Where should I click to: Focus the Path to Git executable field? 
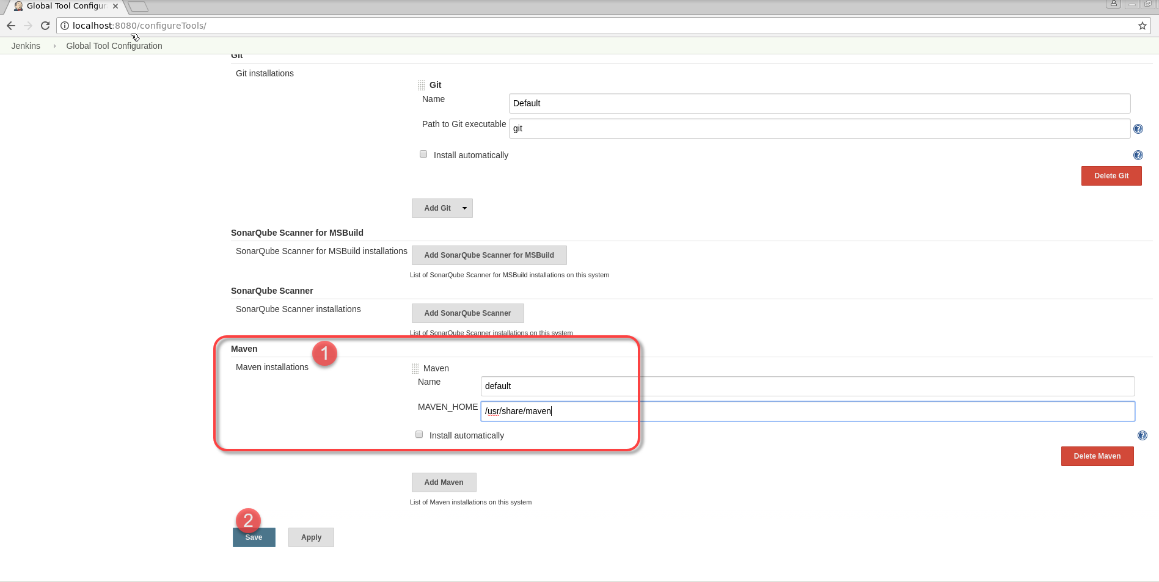[819, 128]
